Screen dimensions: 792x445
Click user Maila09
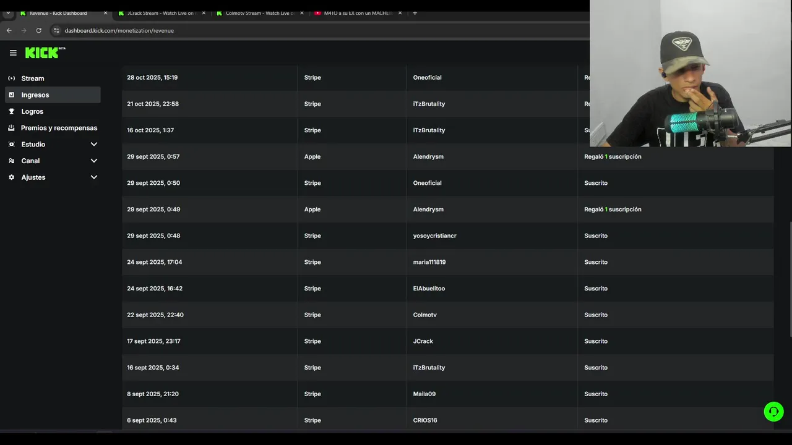coord(424,394)
